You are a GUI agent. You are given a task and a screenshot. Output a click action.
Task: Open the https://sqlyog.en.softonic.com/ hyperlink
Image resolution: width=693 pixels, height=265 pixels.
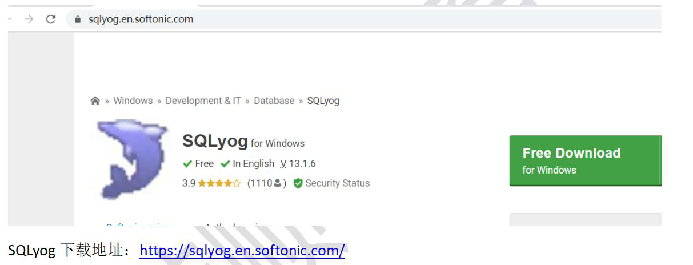click(x=242, y=250)
